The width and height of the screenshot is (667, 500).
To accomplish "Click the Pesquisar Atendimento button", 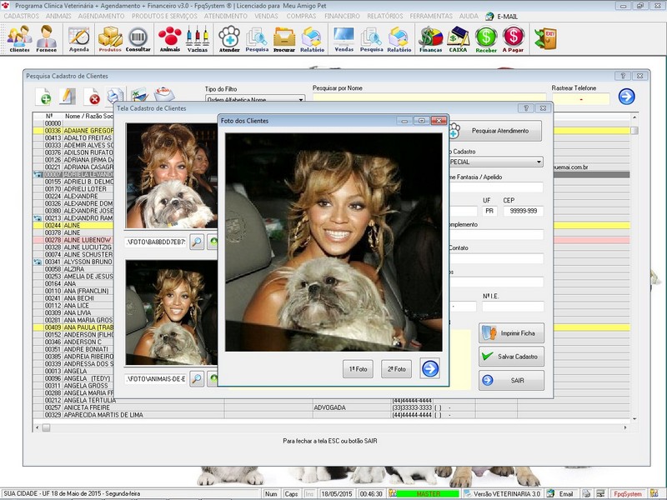I will (x=495, y=131).
